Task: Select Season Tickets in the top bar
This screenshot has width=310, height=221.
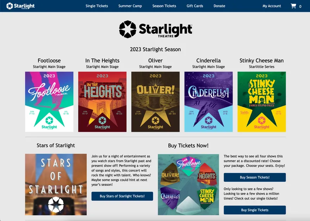Action: (x=164, y=6)
